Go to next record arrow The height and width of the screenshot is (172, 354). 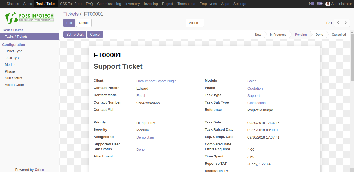coord(346,23)
